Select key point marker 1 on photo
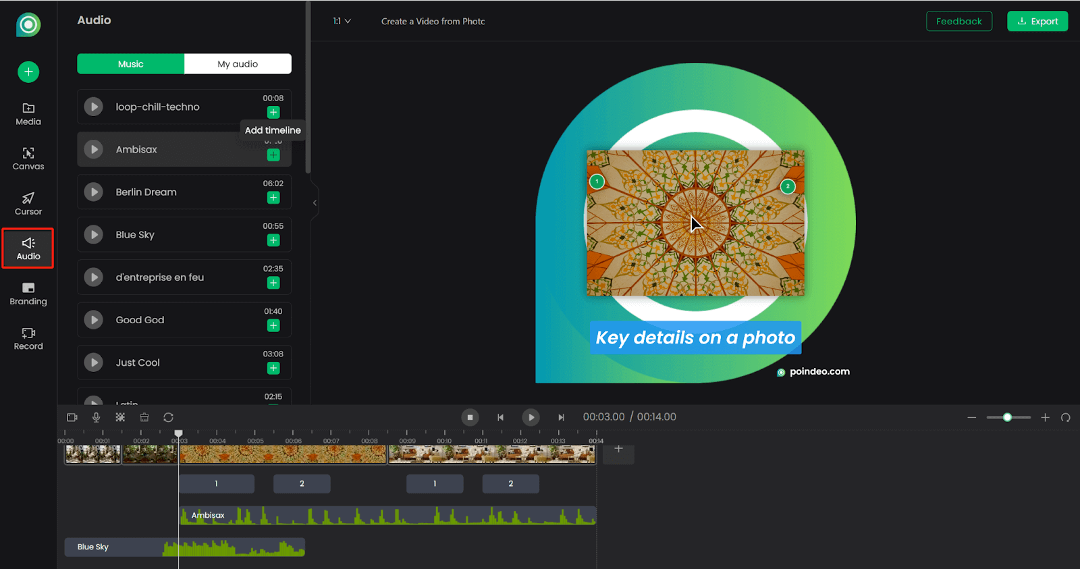Screen dimensions: 1080x569 pos(597,182)
